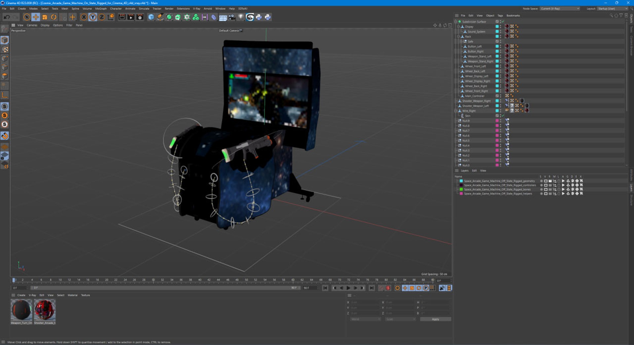Click the Light bulb icon
This screenshot has width=634, height=345.
click(241, 17)
